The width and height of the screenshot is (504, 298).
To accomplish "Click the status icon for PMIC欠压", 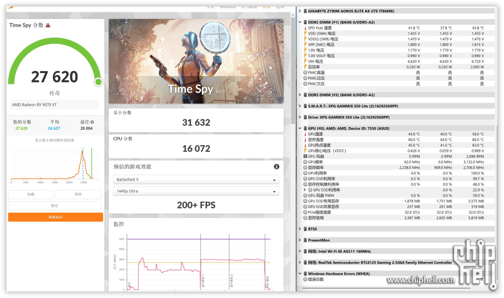I will (x=305, y=83).
